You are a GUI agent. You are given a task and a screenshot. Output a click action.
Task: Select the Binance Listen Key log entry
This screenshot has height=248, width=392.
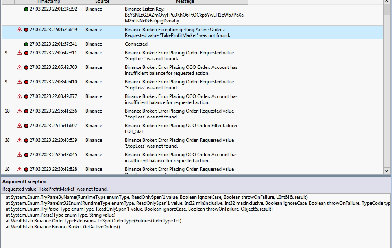(184, 15)
